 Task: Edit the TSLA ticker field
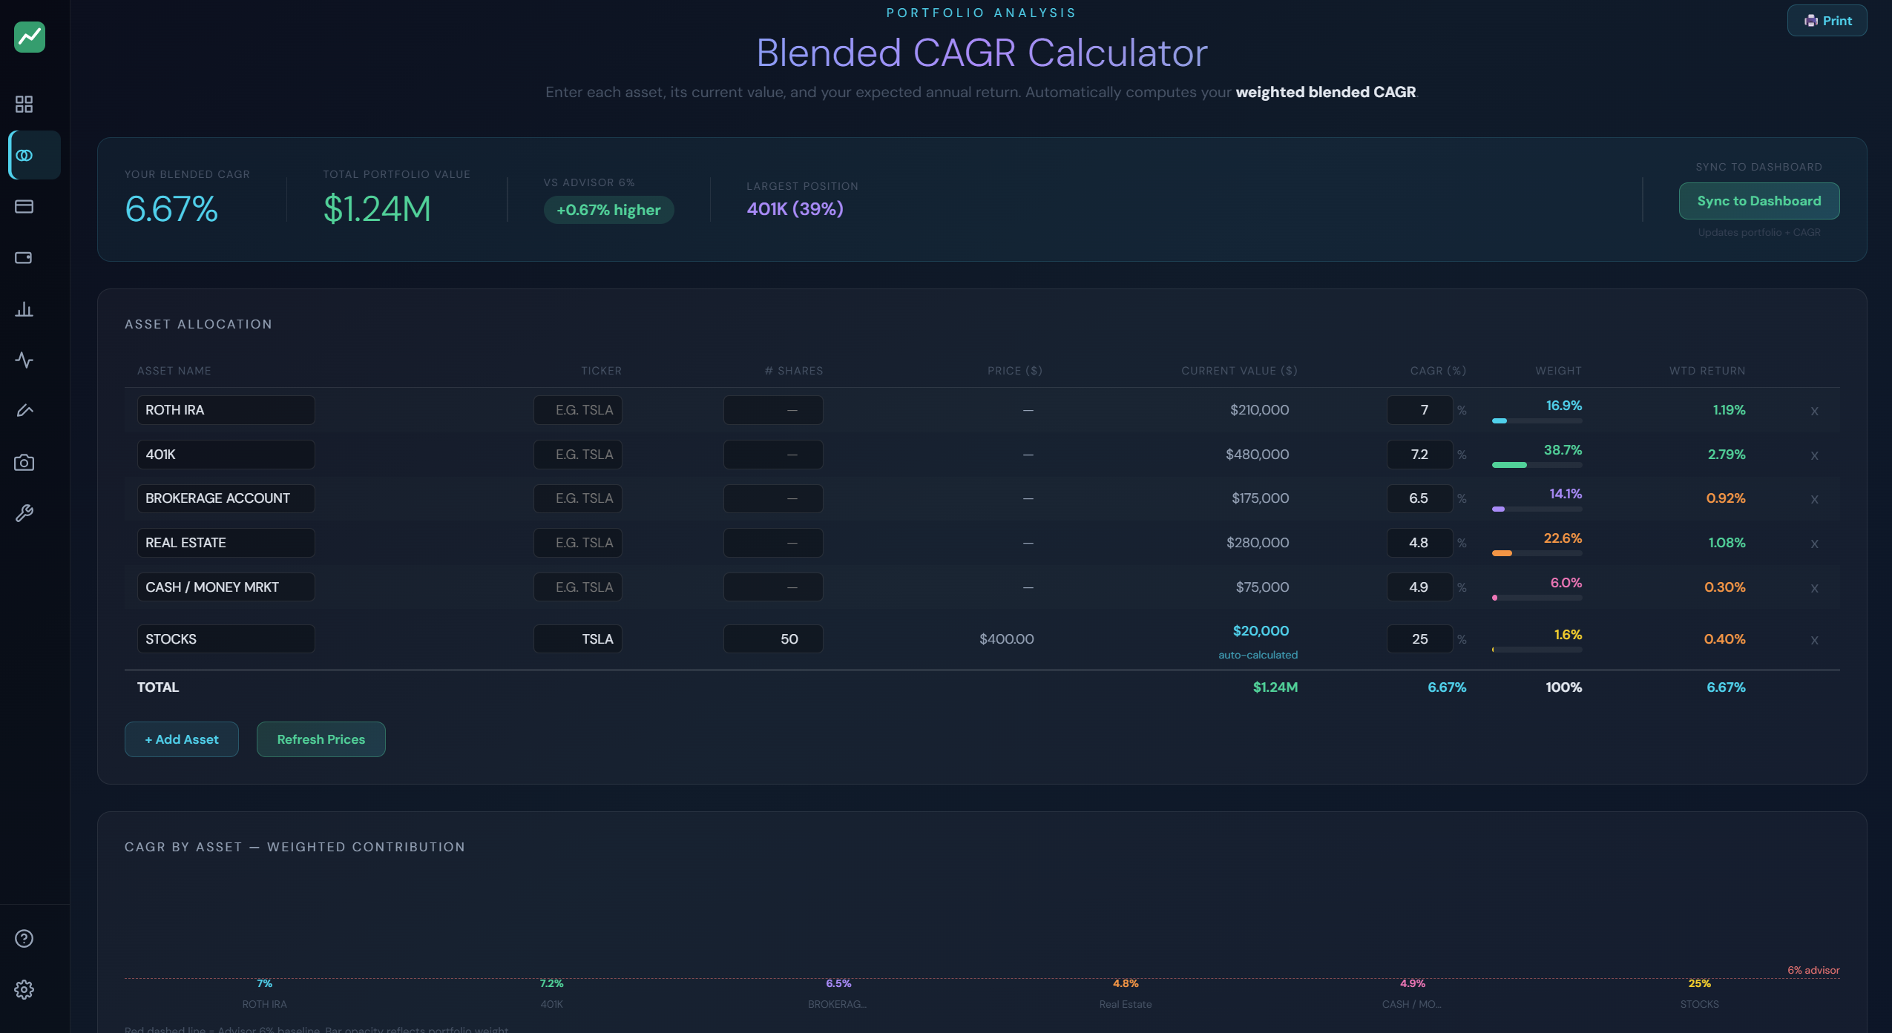(x=577, y=639)
